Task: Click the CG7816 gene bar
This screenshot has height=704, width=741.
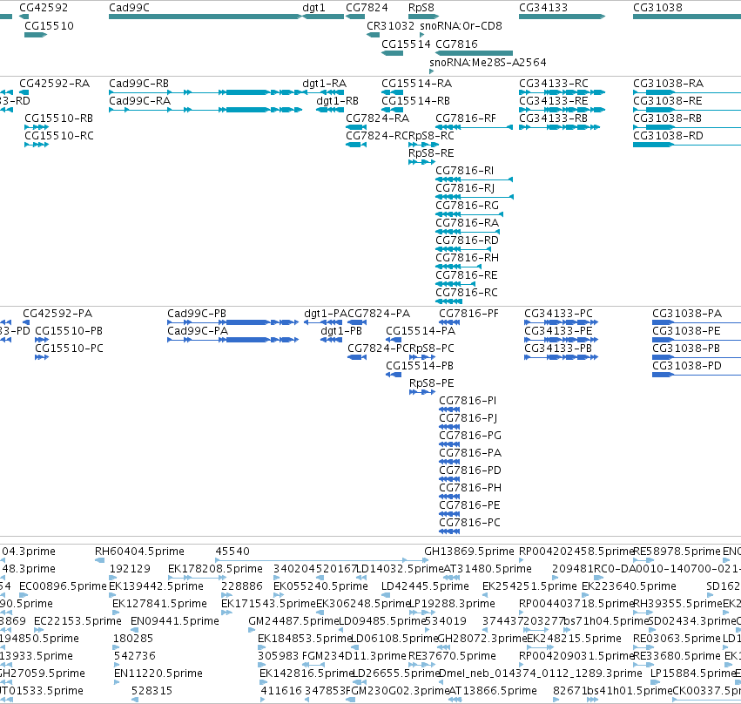Action: click(474, 53)
